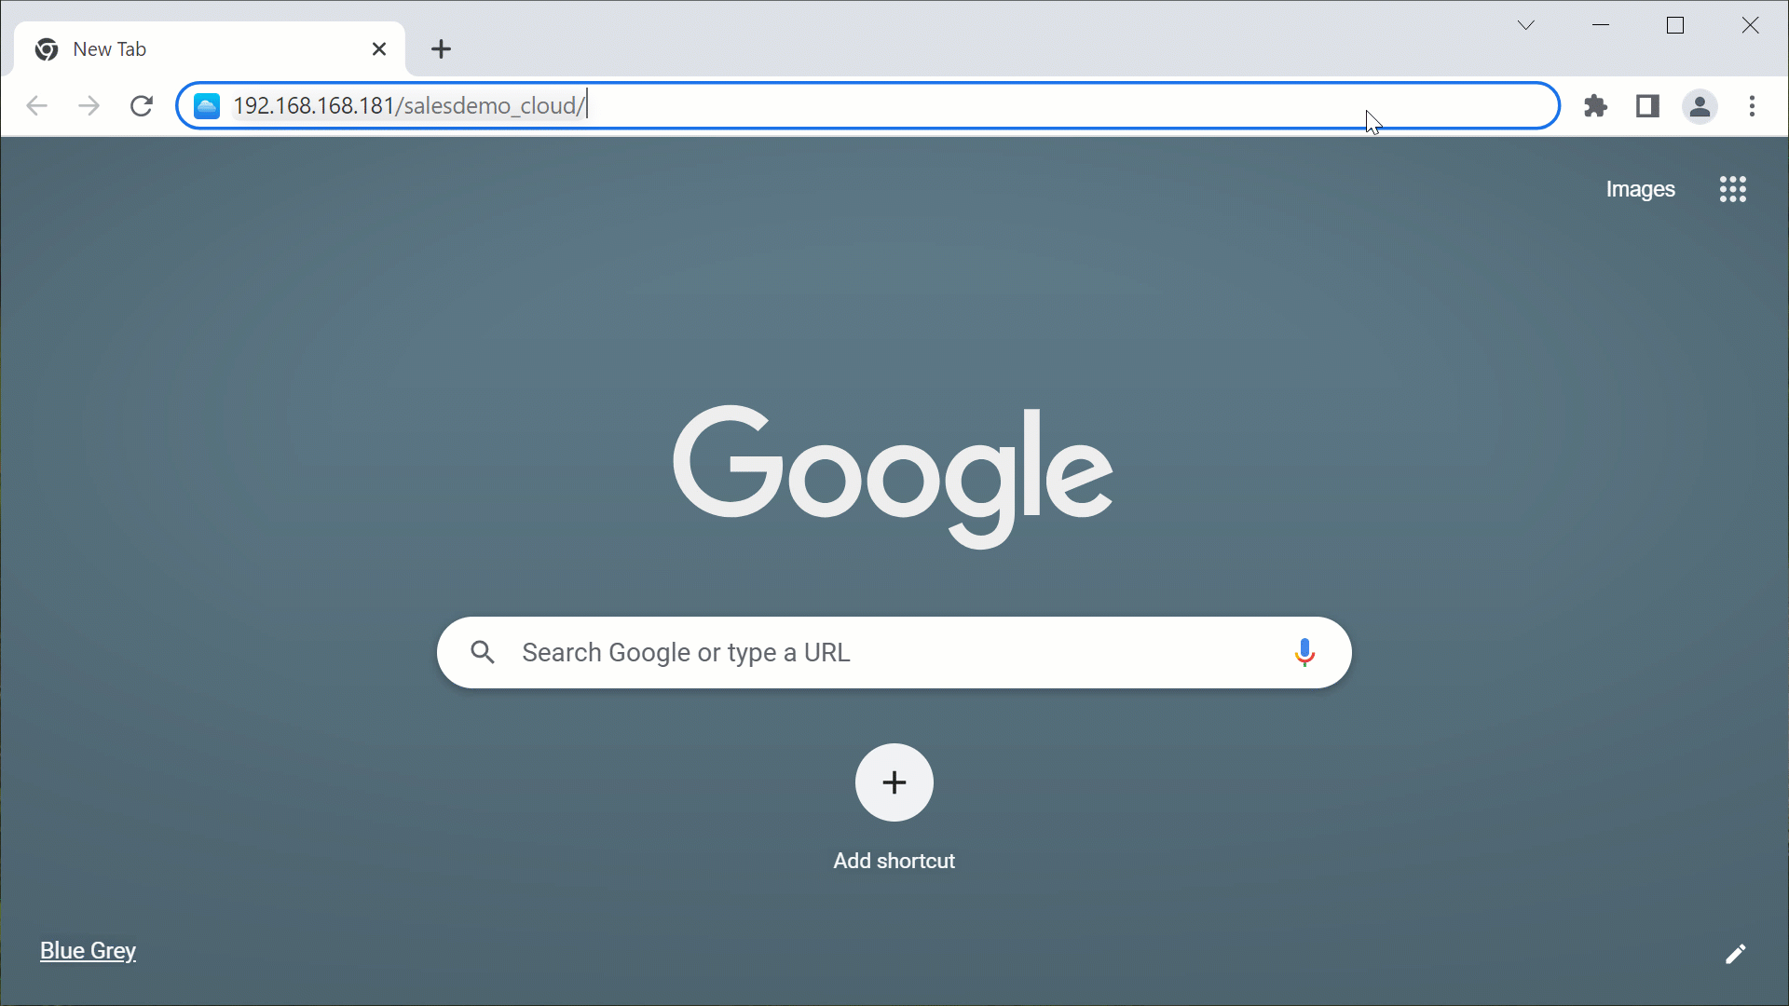The width and height of the screenshot is (1789, 1006).
Task: Click the forward navigation arrow
Action: pyautogui.click(x=89, y=106)
